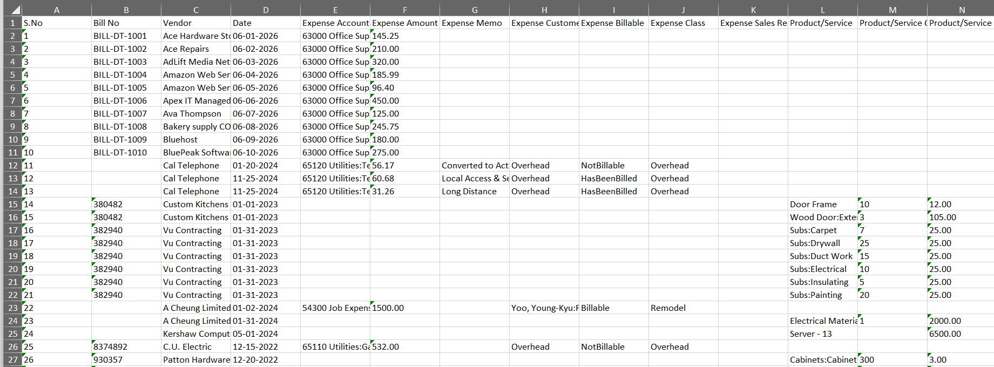
Task: Select column B header
Action: 126,10
